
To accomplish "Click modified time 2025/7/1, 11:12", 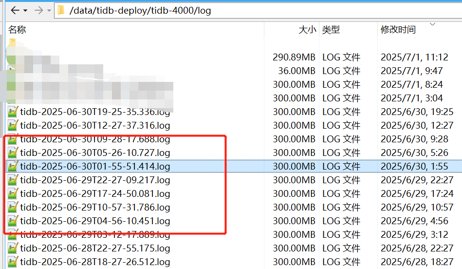I will 414,57.
